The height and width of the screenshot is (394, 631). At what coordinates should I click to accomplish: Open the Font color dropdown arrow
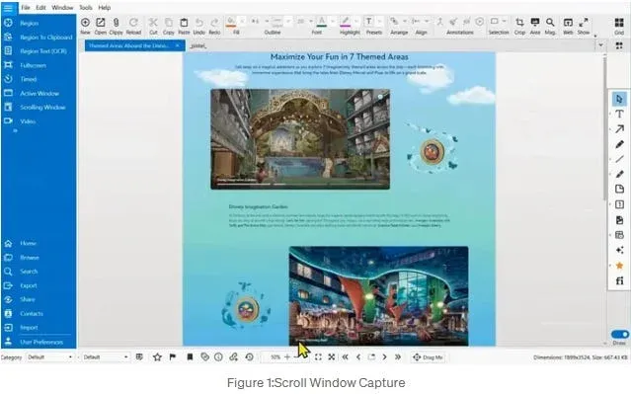(333, 22)
